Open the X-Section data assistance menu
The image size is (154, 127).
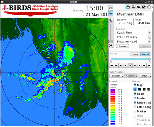pyautogui.click(x=130, y=76)
